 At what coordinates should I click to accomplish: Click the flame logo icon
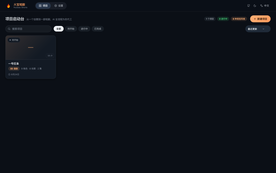(8, 6)
